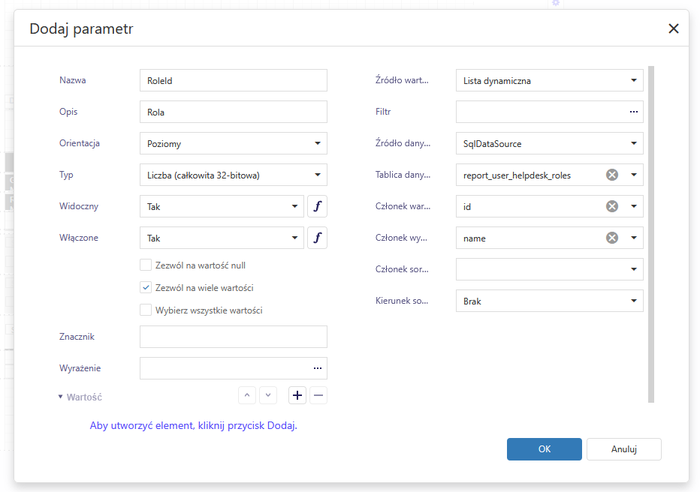Add a new value with plus button
700x492 pixels.
(x=297, y=395)
